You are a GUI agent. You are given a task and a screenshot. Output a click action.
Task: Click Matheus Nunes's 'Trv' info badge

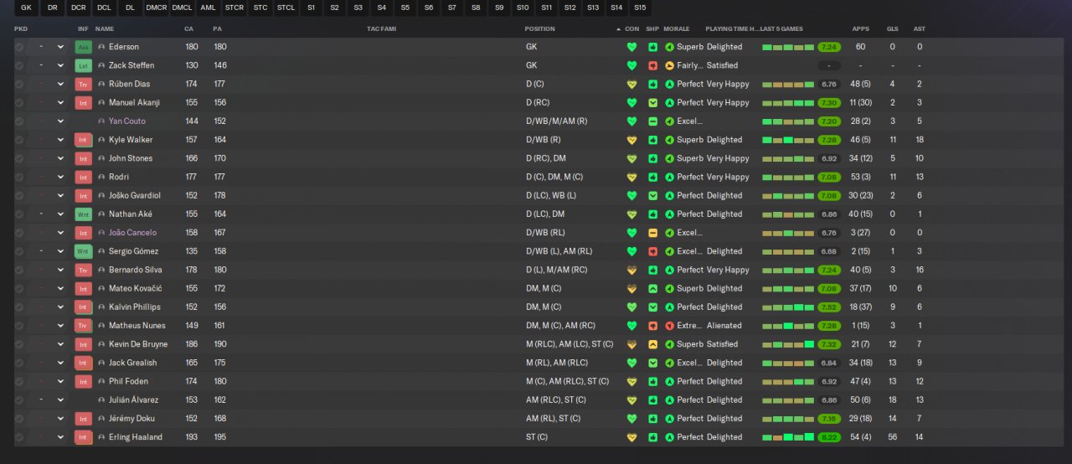(83, 325)
